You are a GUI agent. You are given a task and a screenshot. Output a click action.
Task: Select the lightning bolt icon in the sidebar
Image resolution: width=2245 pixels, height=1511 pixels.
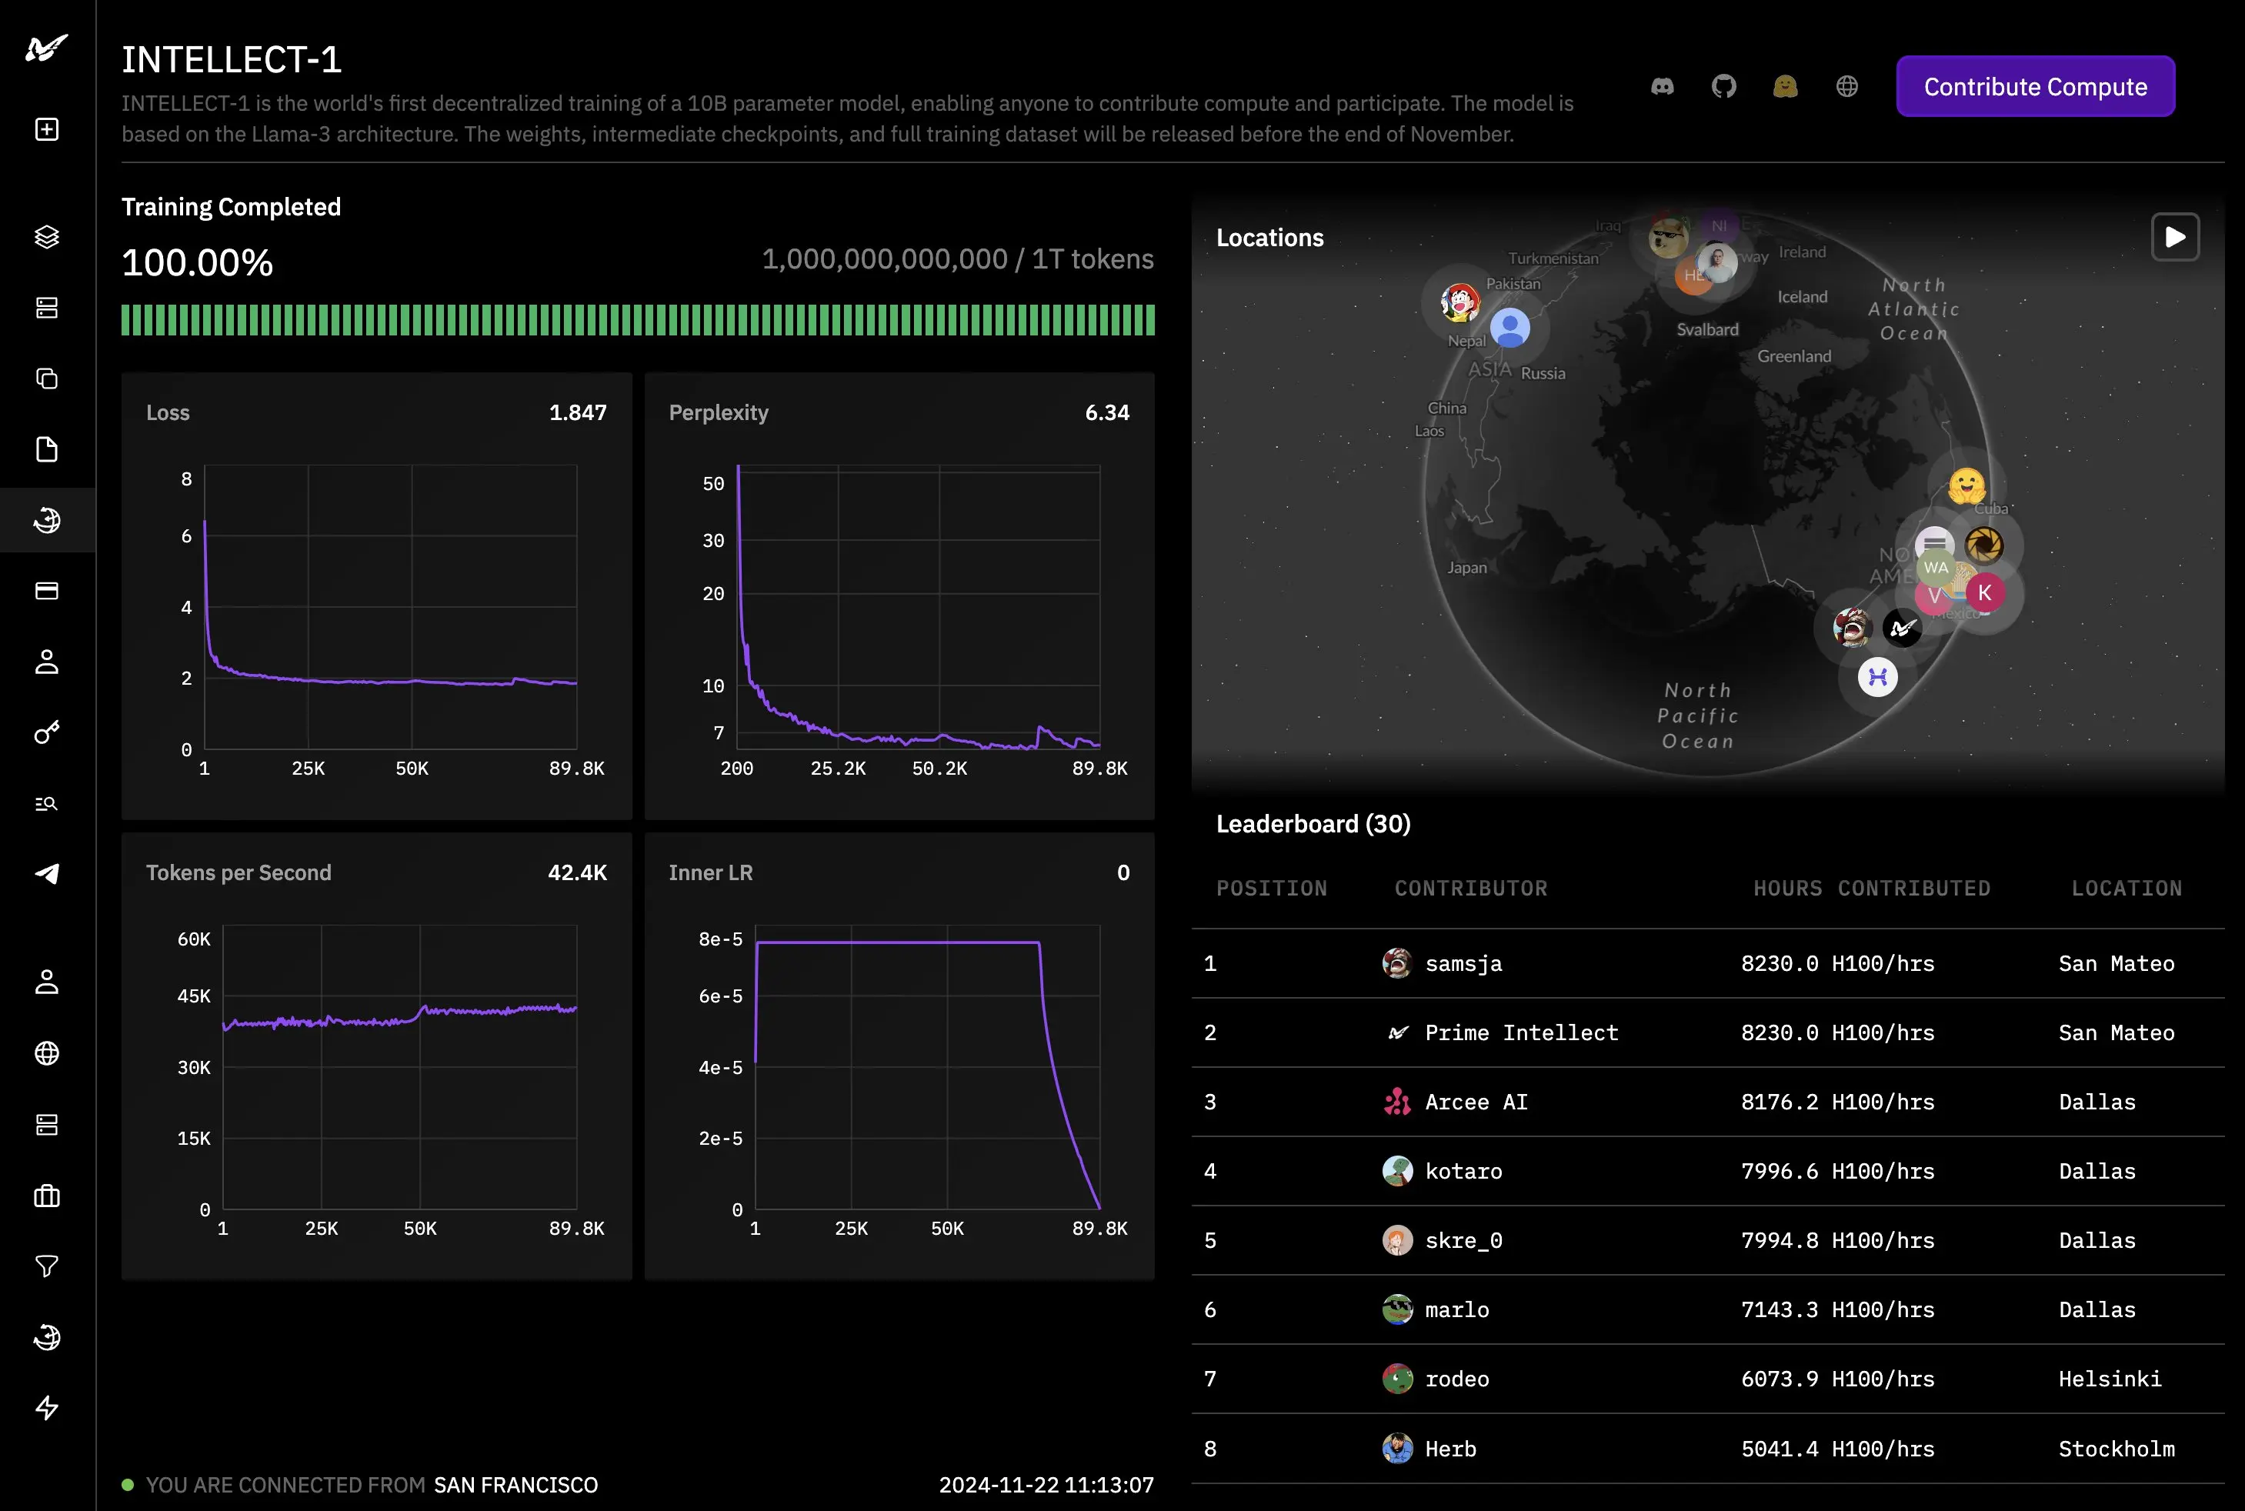(x=46, y=1408)
